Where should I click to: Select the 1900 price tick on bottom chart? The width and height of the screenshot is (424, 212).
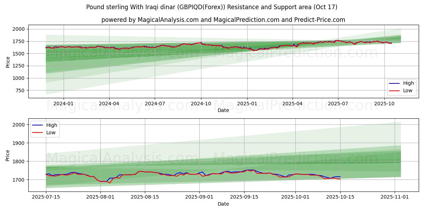[x=19, y=143]
